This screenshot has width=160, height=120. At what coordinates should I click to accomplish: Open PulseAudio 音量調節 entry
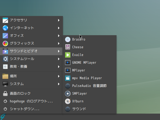(90, 86)
